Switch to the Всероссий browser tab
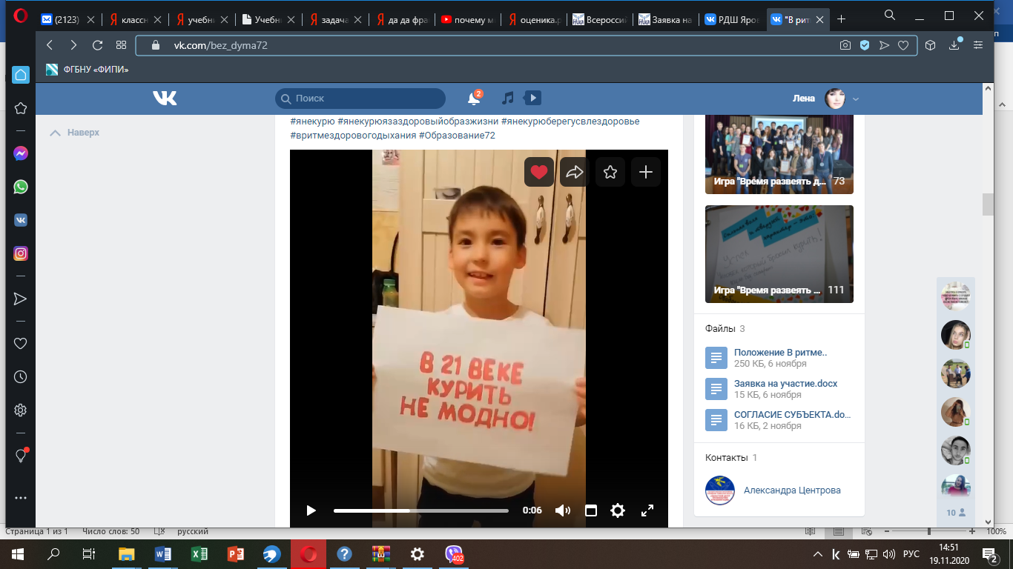 601,20
